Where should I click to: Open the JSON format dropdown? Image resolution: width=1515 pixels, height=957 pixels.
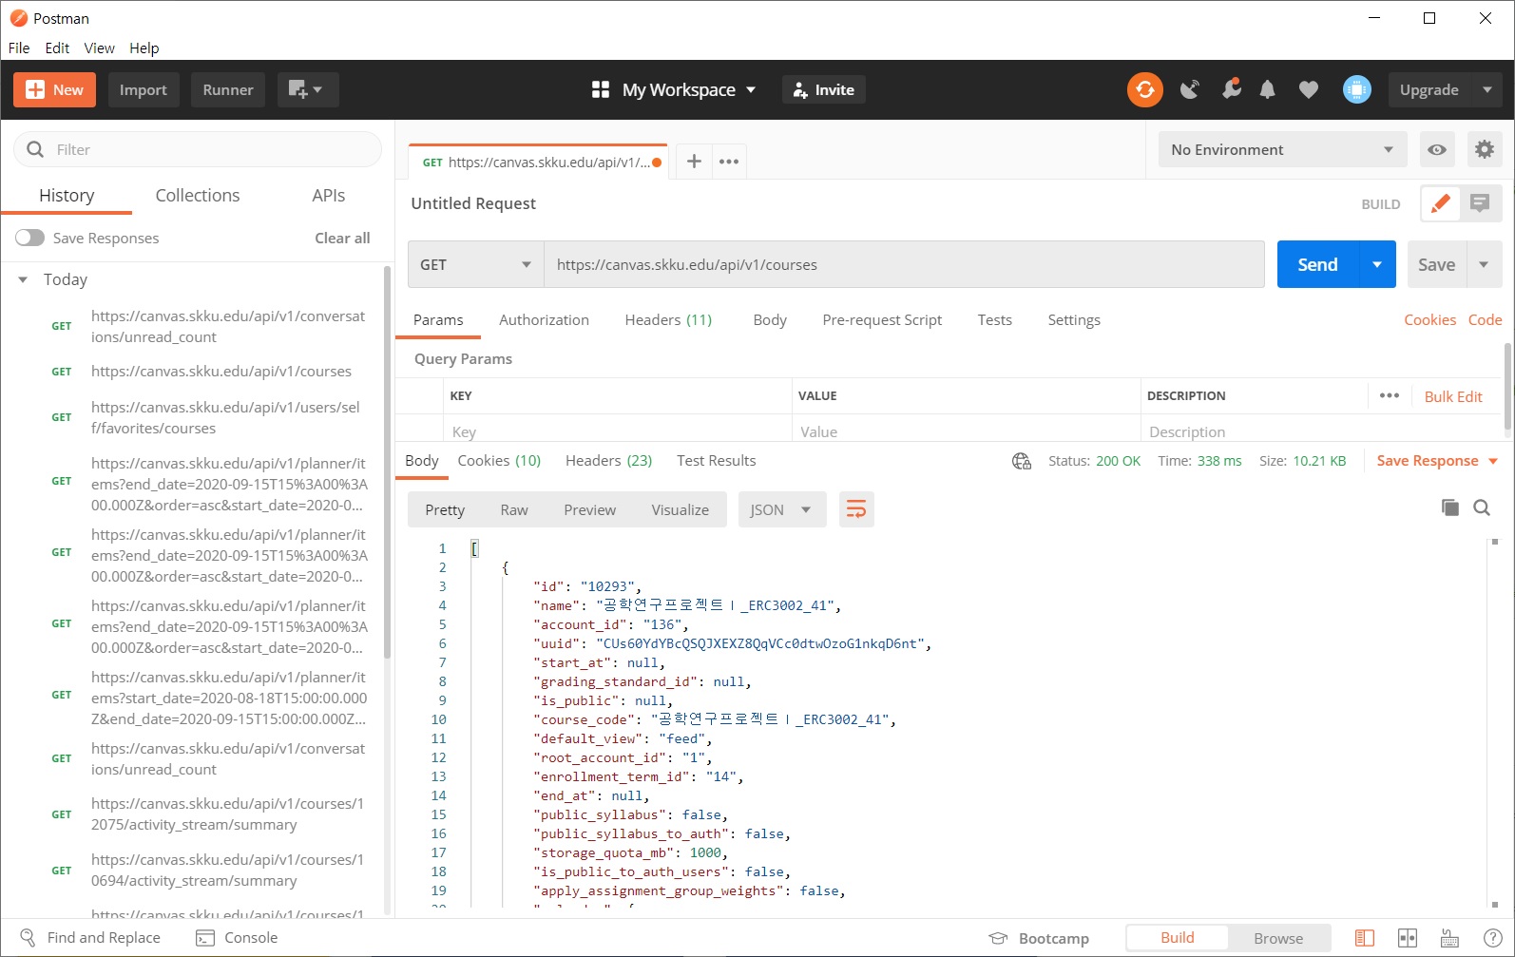(x=782, y=509)
